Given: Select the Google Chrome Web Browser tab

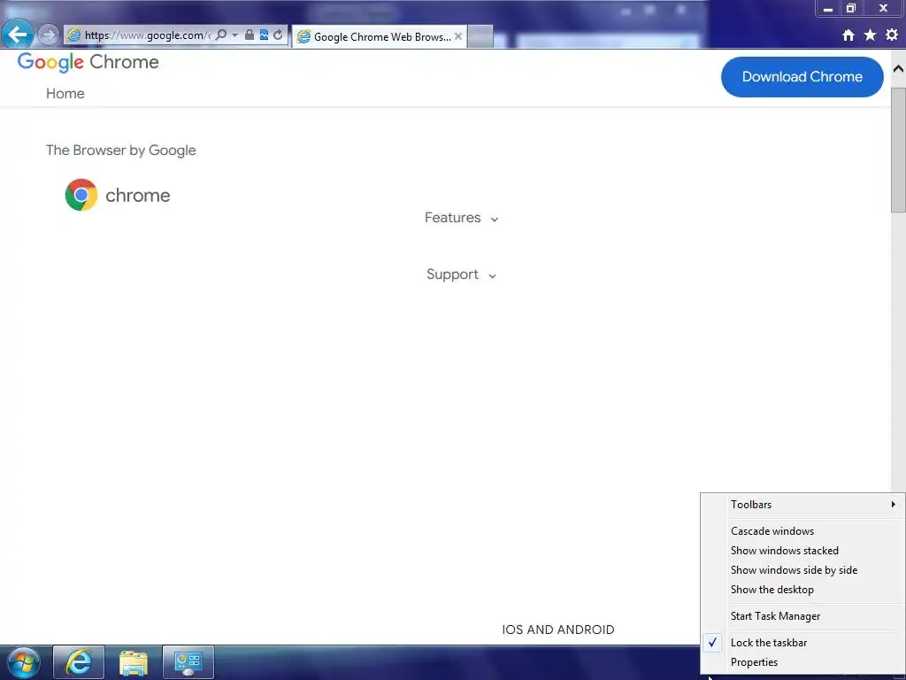Looking at the screenshot, I should (x=379, y=36).
